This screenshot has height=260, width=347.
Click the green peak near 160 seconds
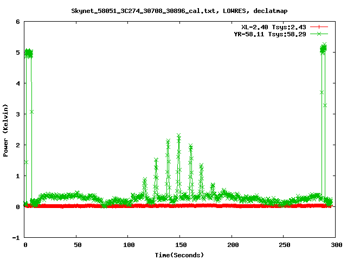pyautogui.click(x=190, y=147)
